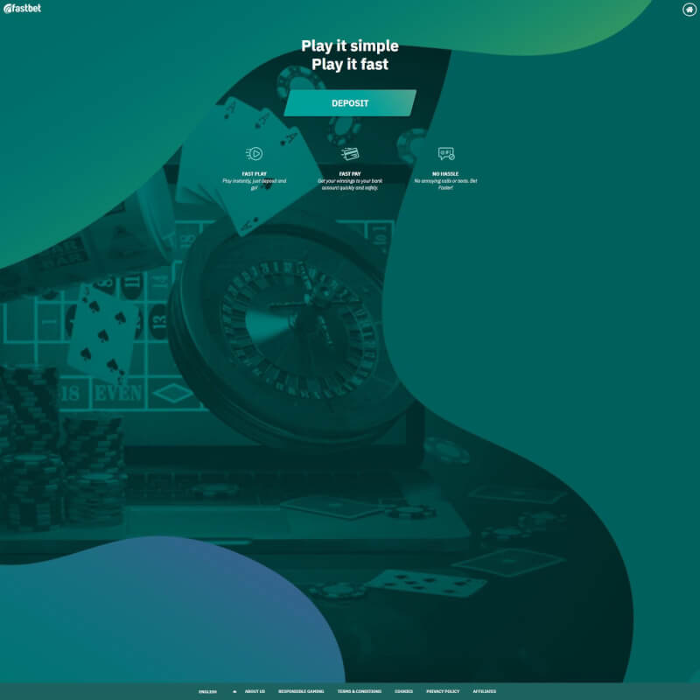Click the Fast Pay credit card icon

[x=350, y=154]
